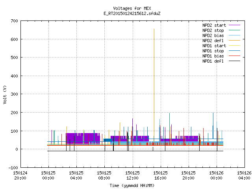Screen dimensions: 252x189
Task: Click the NPD2 start legend label
Action: tap(214, 25)
